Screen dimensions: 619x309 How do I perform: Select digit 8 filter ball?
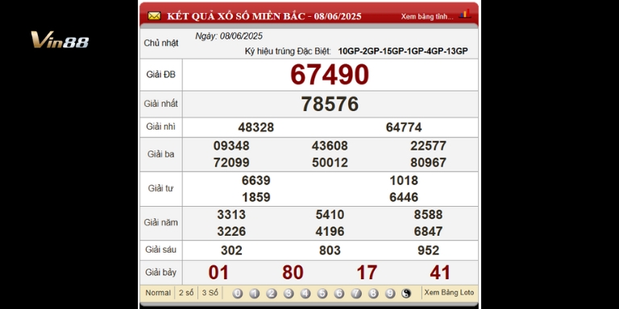point(373,293)
